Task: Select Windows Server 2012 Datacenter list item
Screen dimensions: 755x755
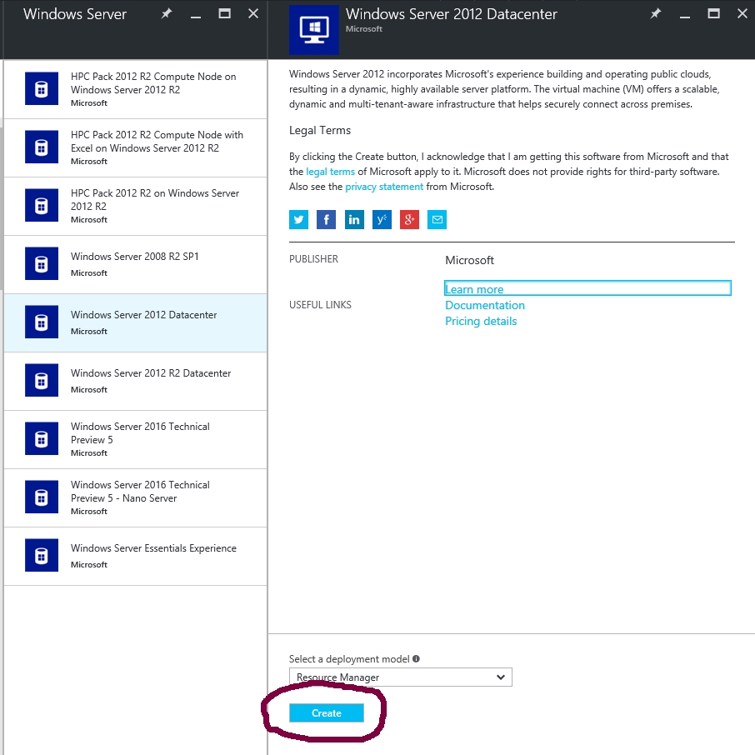Action: point(135,322)
